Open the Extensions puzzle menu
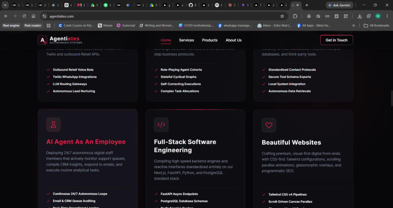Viewport: 393px width, 208px height. click(295, 16)
